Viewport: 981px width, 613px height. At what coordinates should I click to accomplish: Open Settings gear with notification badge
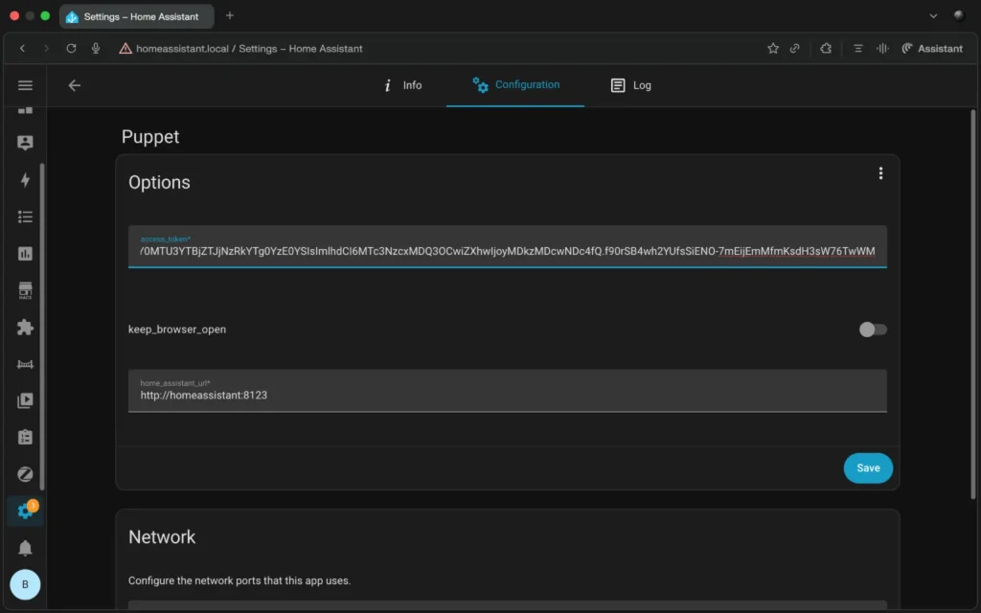(x=25, y=511)
